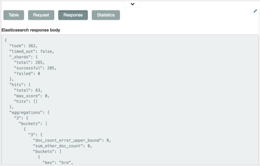Click the "doc_count_error_upper_bound" line
The image size is (260, 166).
[x=72, y=140]
